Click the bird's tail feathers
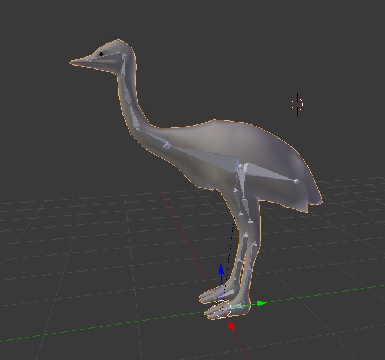This screenshot has width=385, height=360. tap(312, 201)
